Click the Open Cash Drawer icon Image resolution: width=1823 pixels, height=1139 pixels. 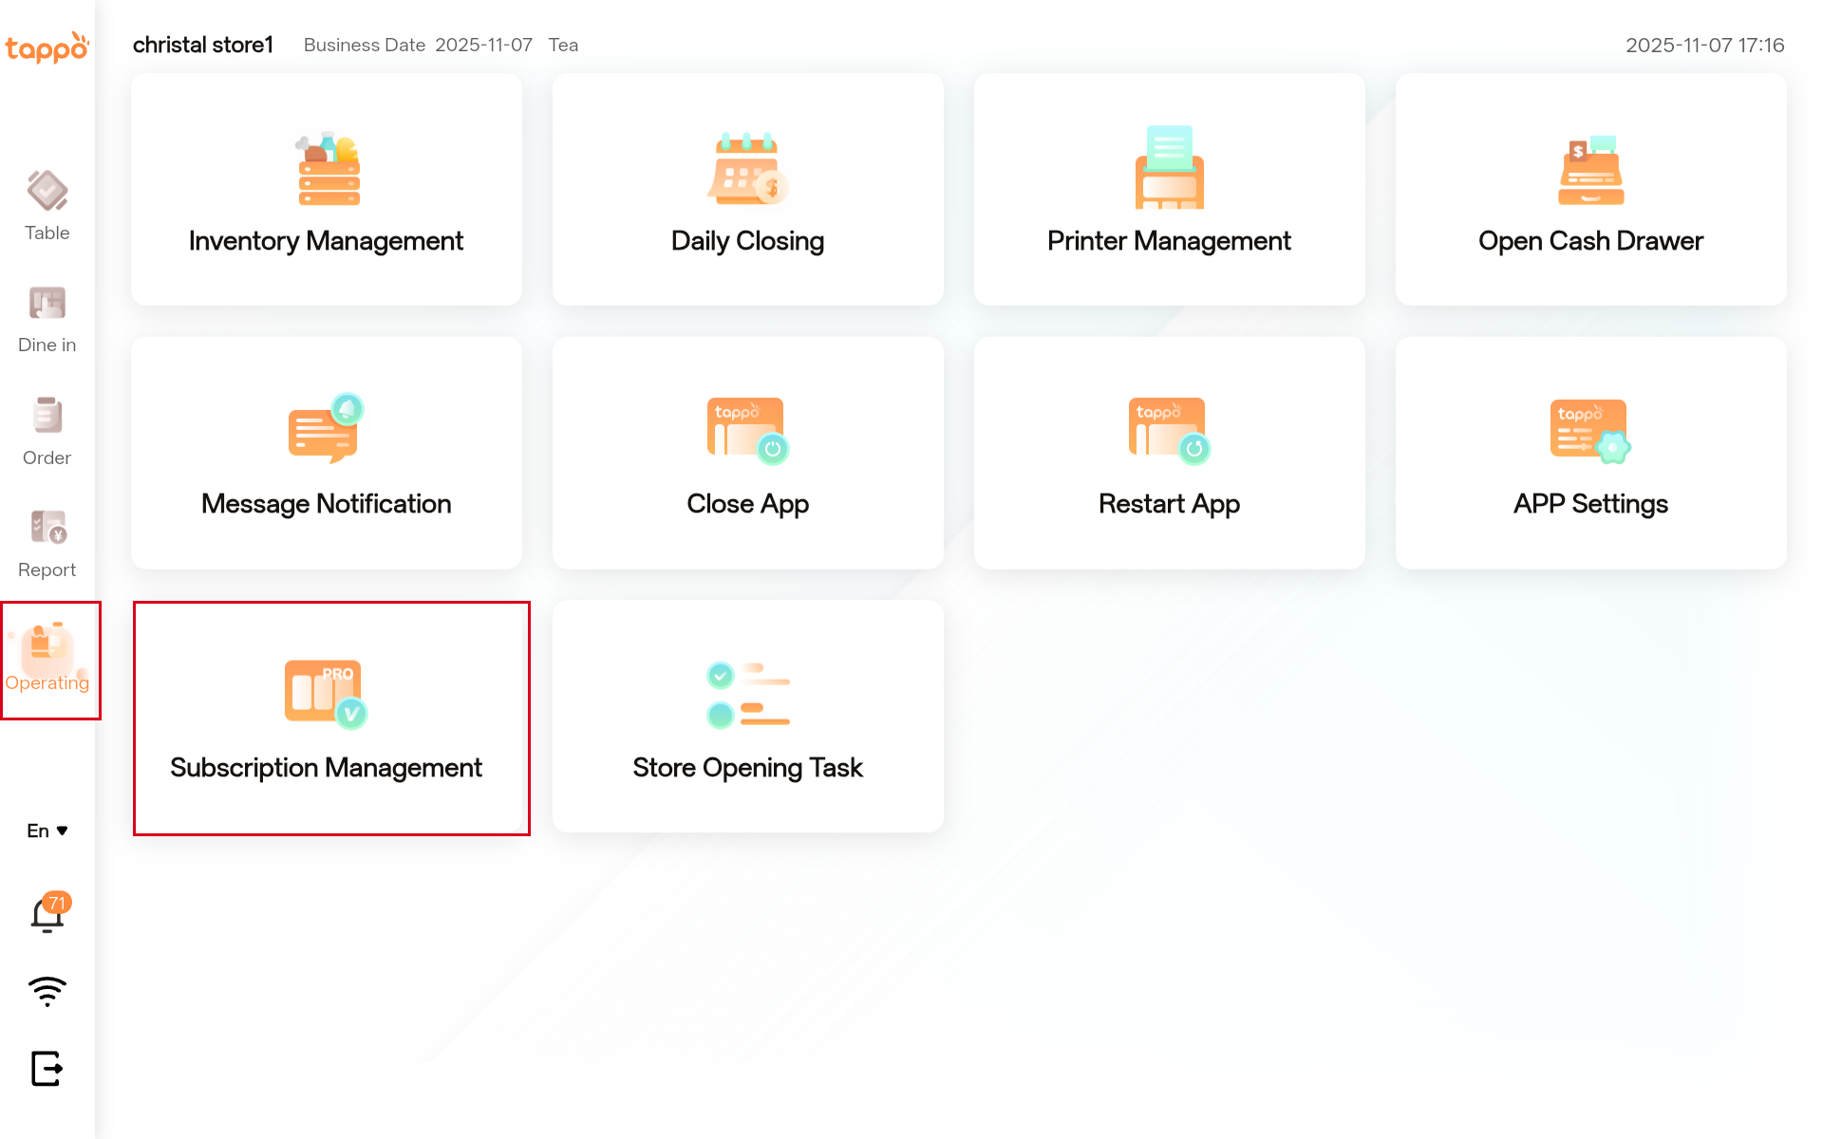point(1590,170)
